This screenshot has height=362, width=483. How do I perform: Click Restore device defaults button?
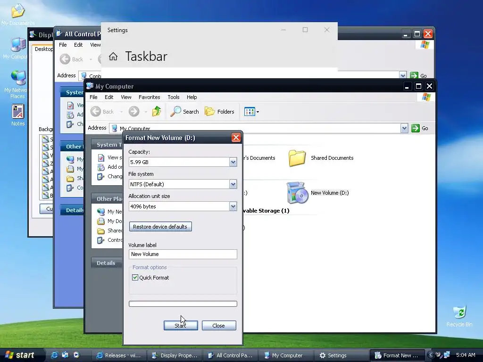point(160,227)
